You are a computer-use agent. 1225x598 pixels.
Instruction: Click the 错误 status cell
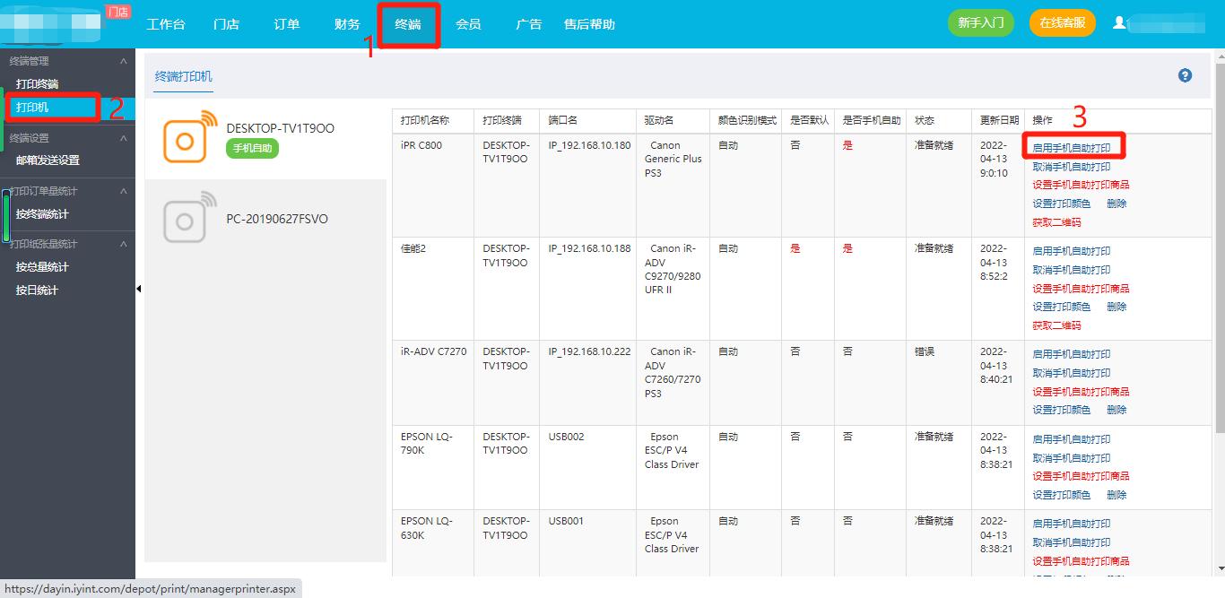coord(924,351)
